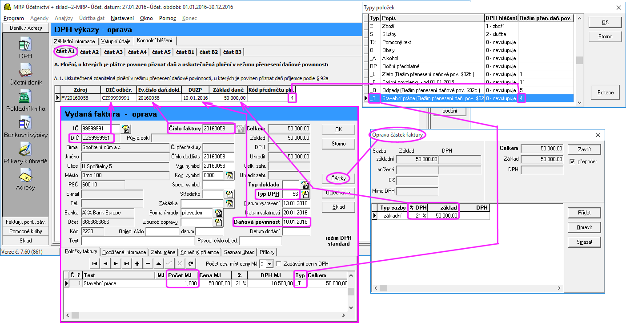The height and width of the screenshot is (323, 626).
Task: Open the DPH module icon in sidebar
Action: tap(25, 44)
